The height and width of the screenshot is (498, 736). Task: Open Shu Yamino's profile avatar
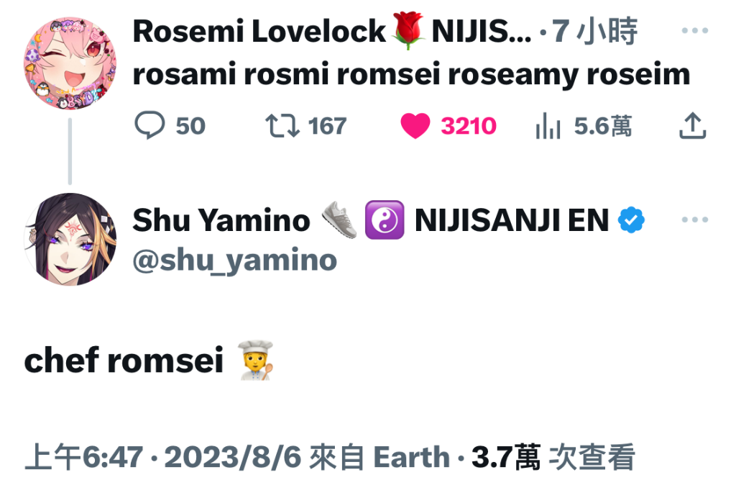(70, 240)
